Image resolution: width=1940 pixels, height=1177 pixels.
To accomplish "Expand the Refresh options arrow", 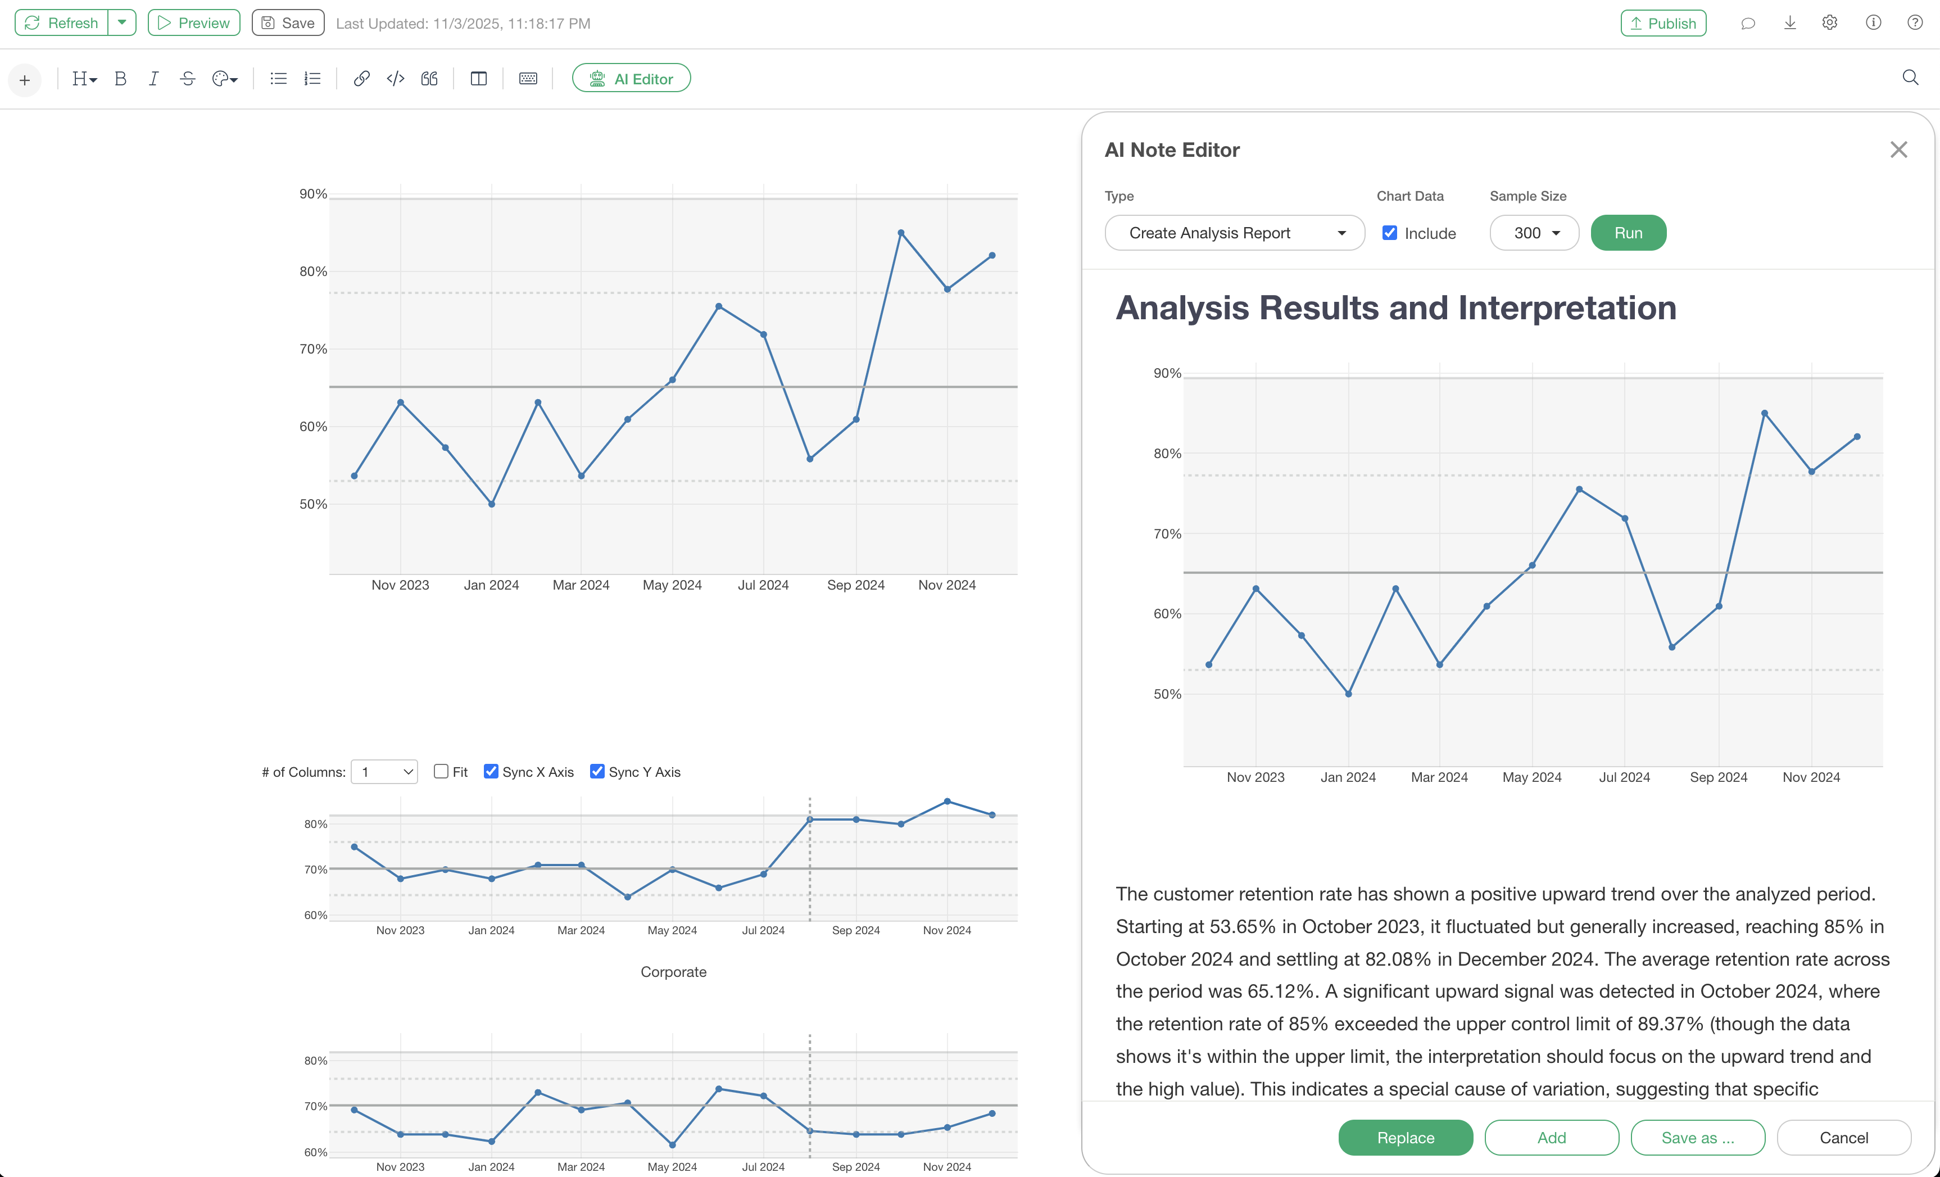I will pos(122,23).
